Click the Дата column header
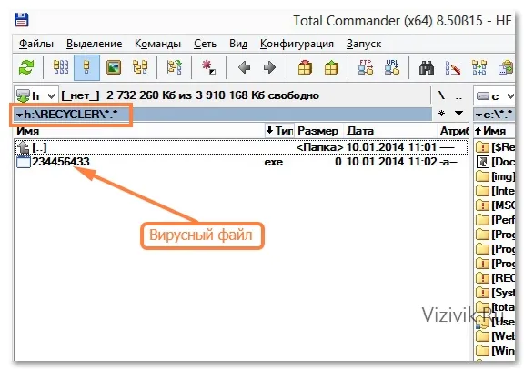The image size is (524, 370). coord(360,131)
